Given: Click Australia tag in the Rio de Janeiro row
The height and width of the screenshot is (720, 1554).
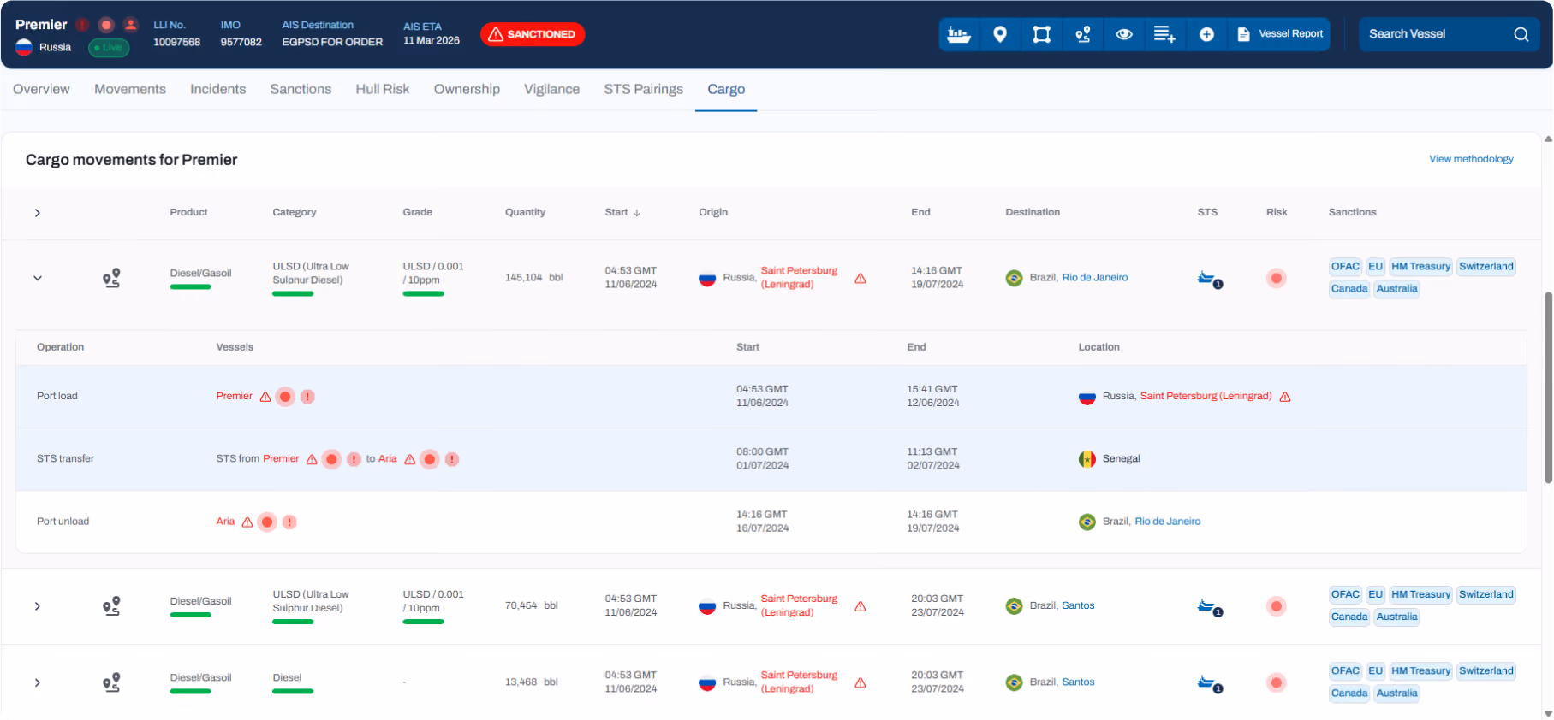Looking at the screenshot, I should (1396, 288).
